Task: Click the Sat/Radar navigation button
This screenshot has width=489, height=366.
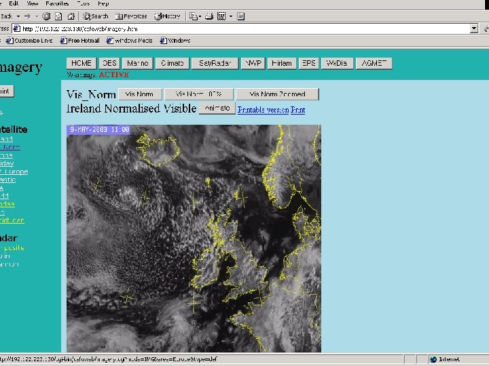Action: pyautogui.click(x=215, y=63)
